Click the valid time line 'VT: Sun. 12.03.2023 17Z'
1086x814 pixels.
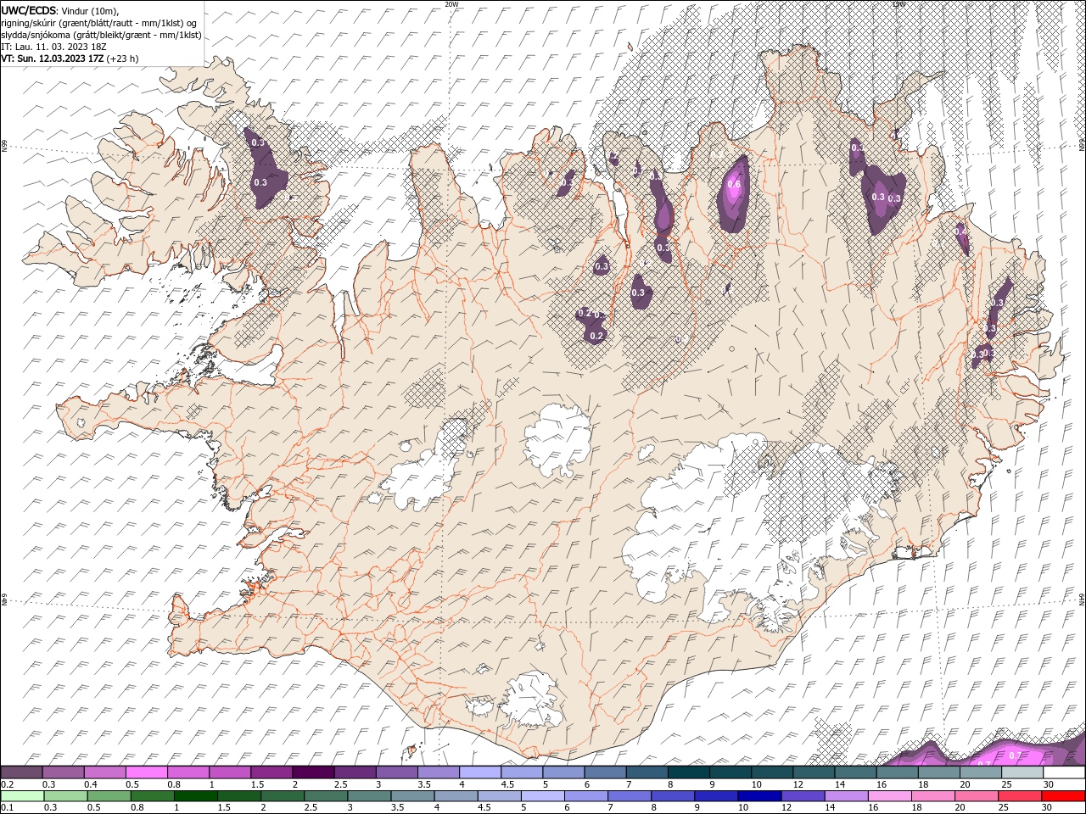click(x=53, y=59)
